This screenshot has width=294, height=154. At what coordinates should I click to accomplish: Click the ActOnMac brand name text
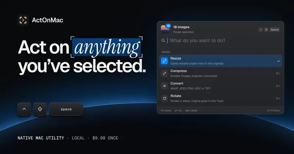click(47, 20)
